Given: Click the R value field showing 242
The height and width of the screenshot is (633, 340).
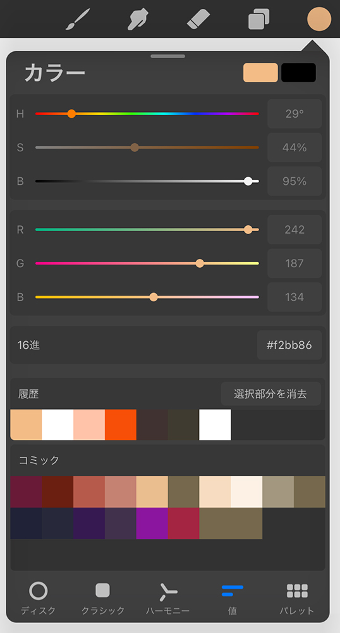Looking at the screenshot, I should click(294, 230).
